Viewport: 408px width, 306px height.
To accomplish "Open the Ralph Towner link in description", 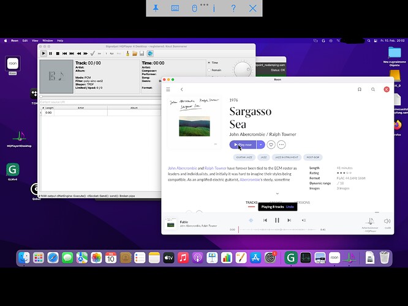I will pyautogui.click(x=216, y=168).
